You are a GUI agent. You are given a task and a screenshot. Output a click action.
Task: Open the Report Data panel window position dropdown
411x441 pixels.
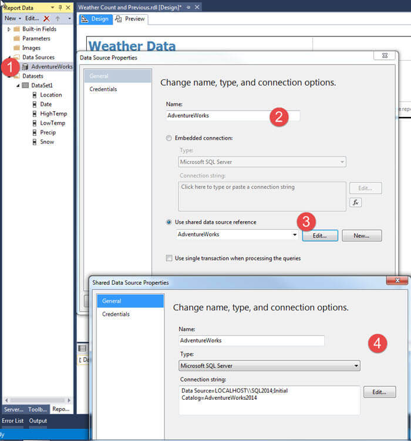(52, 8)
